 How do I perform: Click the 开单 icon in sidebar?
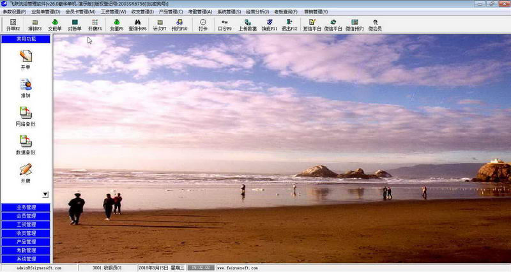click(26, 59)
